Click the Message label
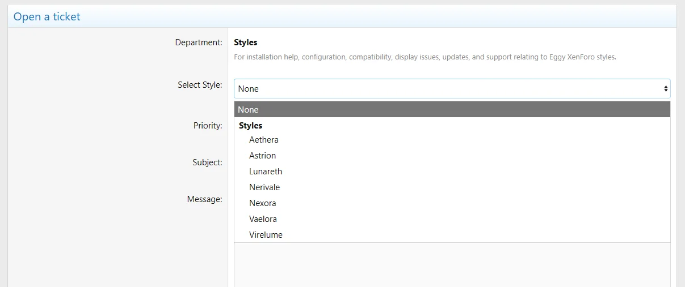 (x=205, y=199)
